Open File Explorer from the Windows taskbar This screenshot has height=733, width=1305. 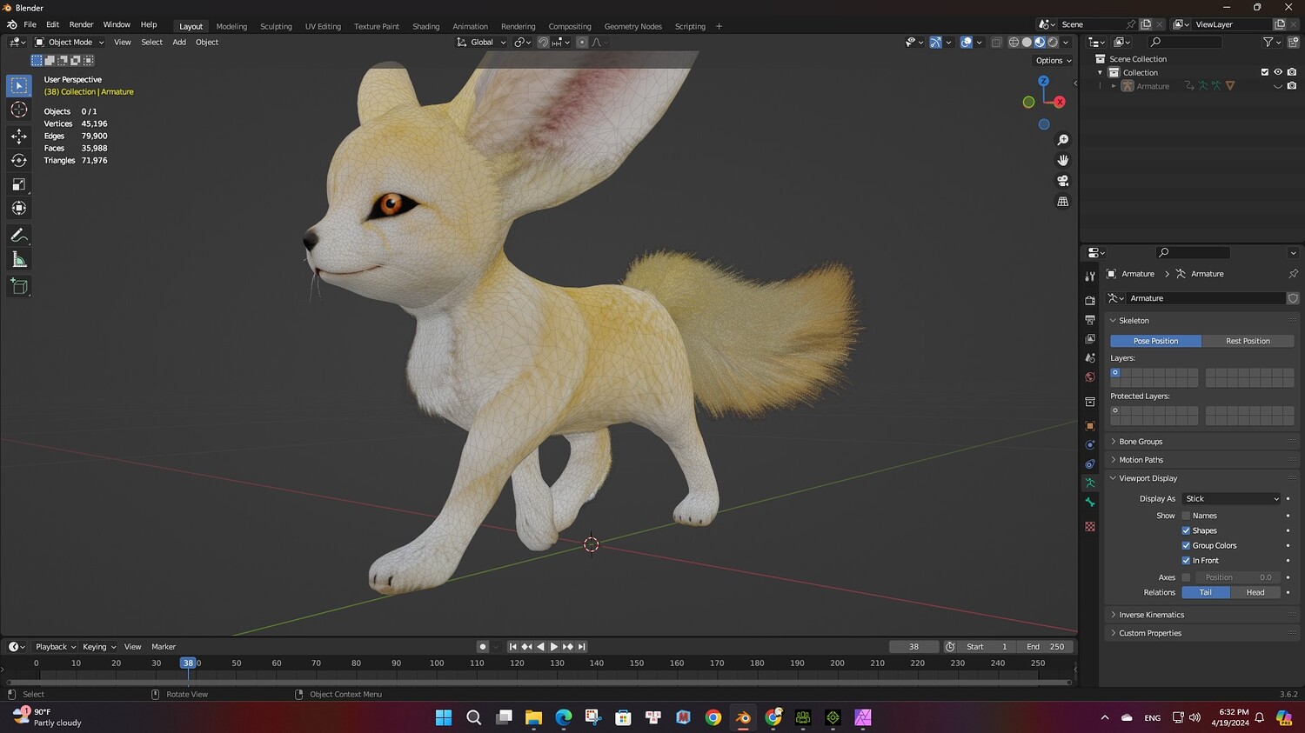point(533,717)
